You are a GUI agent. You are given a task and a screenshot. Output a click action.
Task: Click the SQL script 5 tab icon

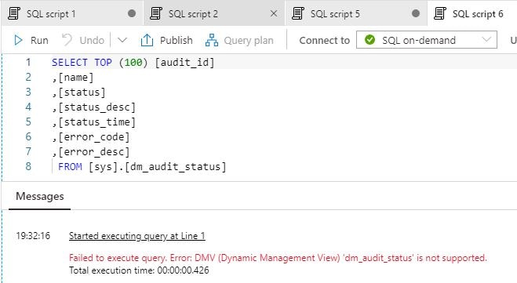(298, 13)
